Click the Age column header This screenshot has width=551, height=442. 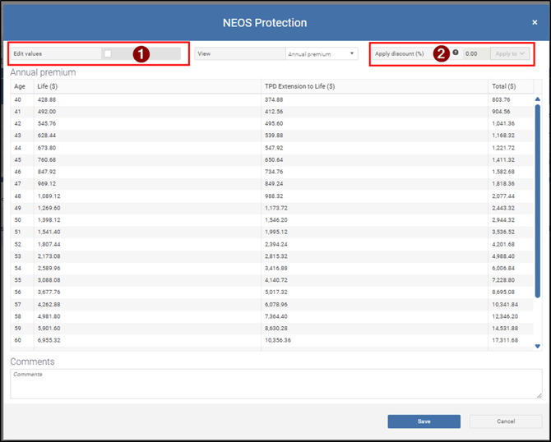tap(21, 86)
